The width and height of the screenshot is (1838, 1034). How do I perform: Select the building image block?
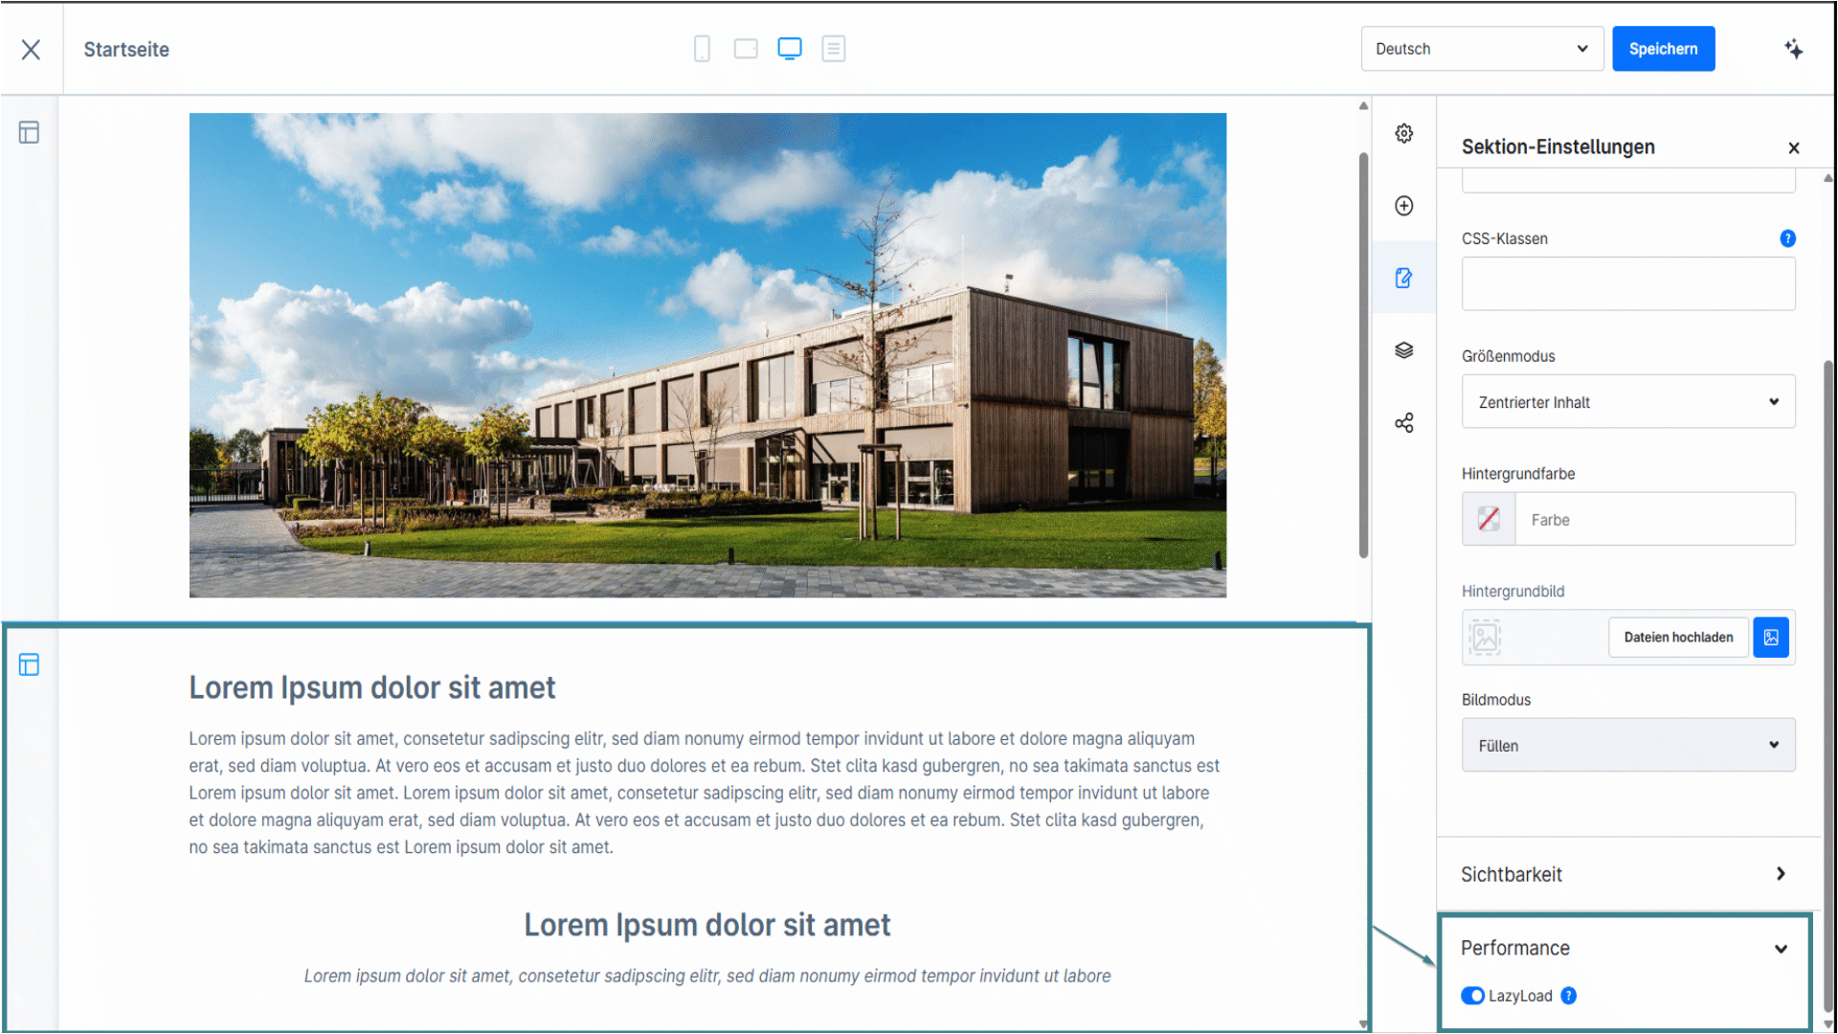[707, 355]
